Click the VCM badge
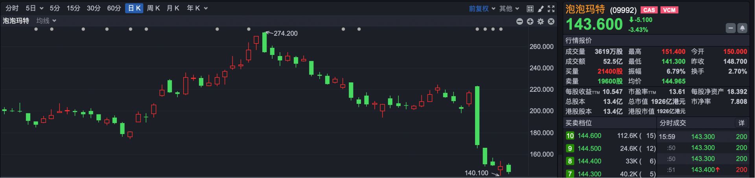The width and height of the screenshot is (755, 178). pyautogui.click(x=669, y=10)
